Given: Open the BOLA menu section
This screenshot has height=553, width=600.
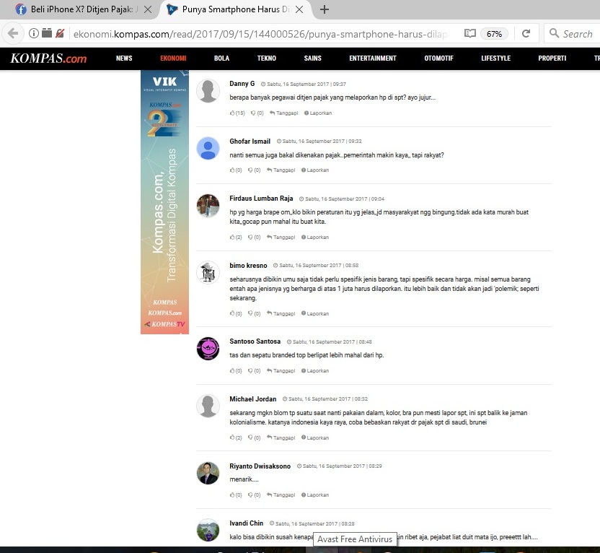Looking at the screenshot, I should (221, 58).
